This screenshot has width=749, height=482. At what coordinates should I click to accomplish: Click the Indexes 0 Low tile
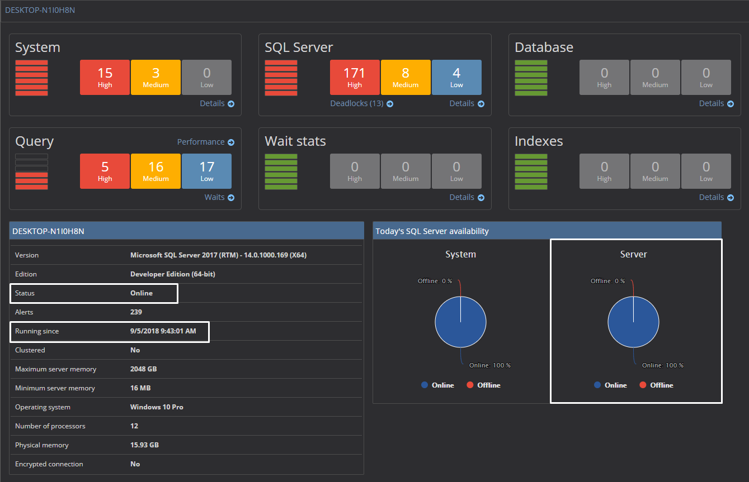click(x=706, y=171)
